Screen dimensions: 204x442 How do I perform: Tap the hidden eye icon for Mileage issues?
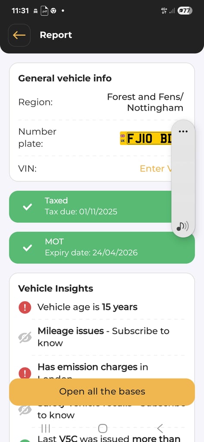click(x=25, y=337)
